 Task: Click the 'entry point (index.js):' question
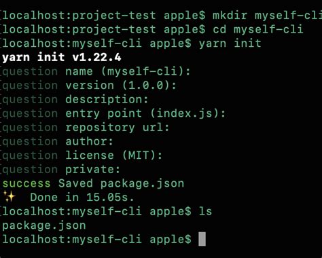pyautogui.click(x=145, y=113)
